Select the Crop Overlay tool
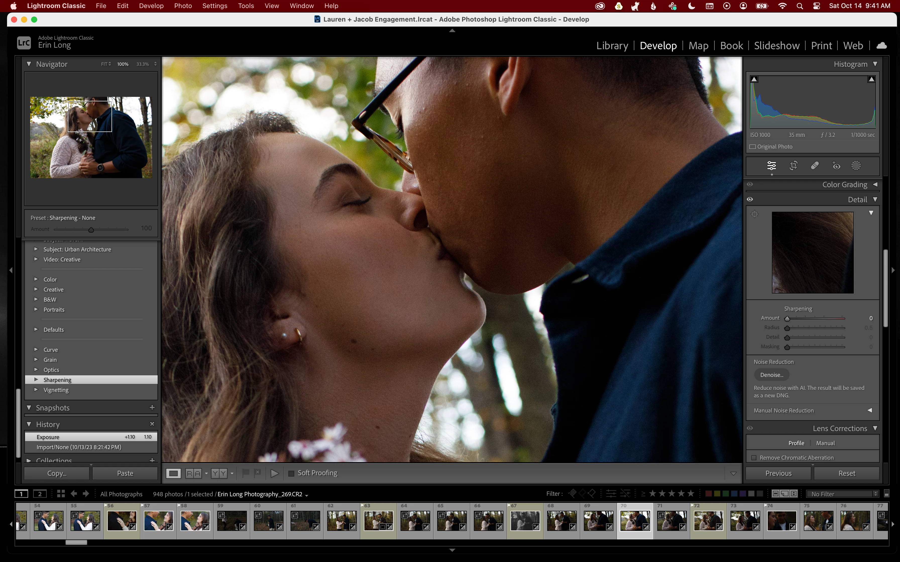The height and width of the screenshot is (562, 900). pos(793,166)
